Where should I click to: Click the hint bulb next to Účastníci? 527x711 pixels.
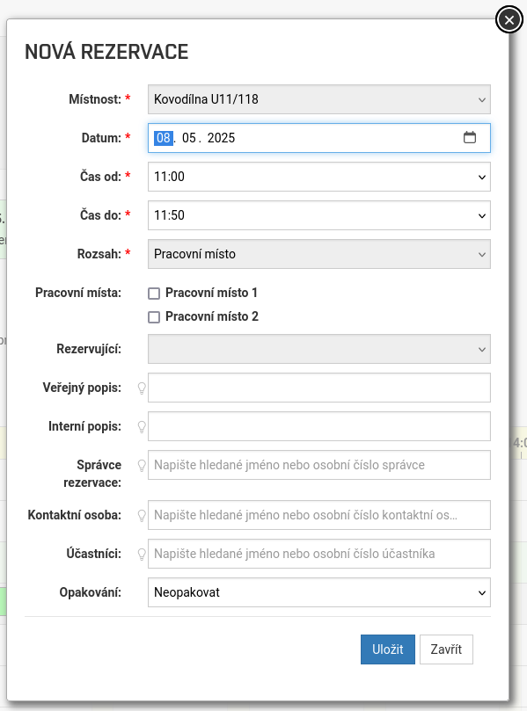point(142,554)
